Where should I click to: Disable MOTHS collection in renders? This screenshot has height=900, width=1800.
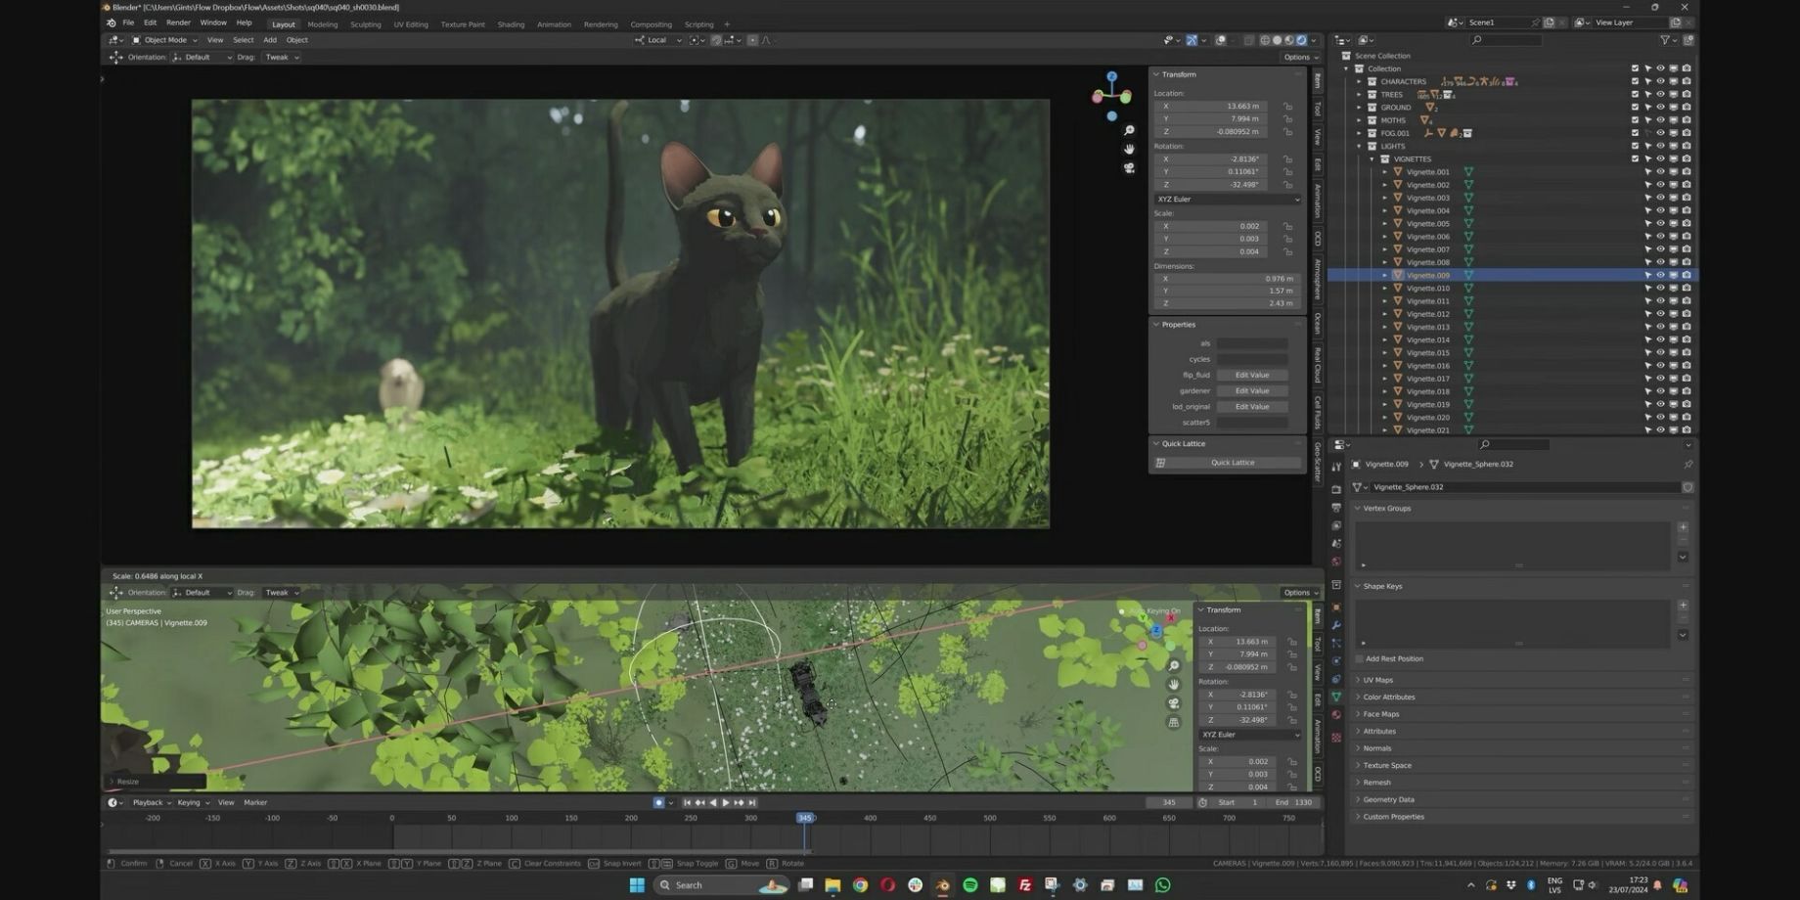(1686, 119)
